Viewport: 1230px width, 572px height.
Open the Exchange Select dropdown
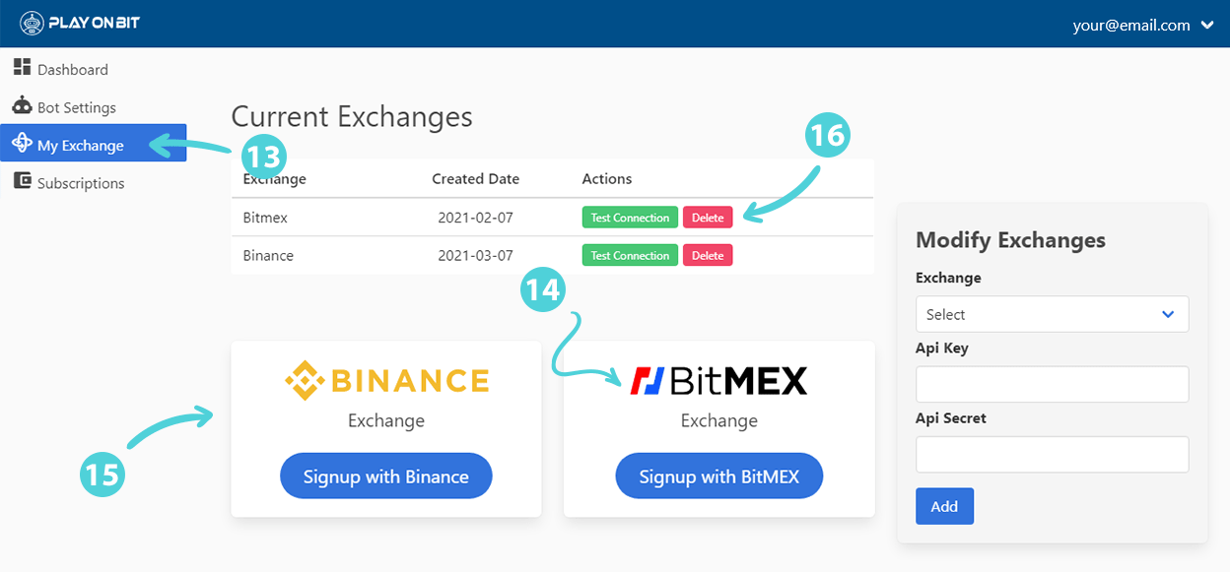[1052, 314]
